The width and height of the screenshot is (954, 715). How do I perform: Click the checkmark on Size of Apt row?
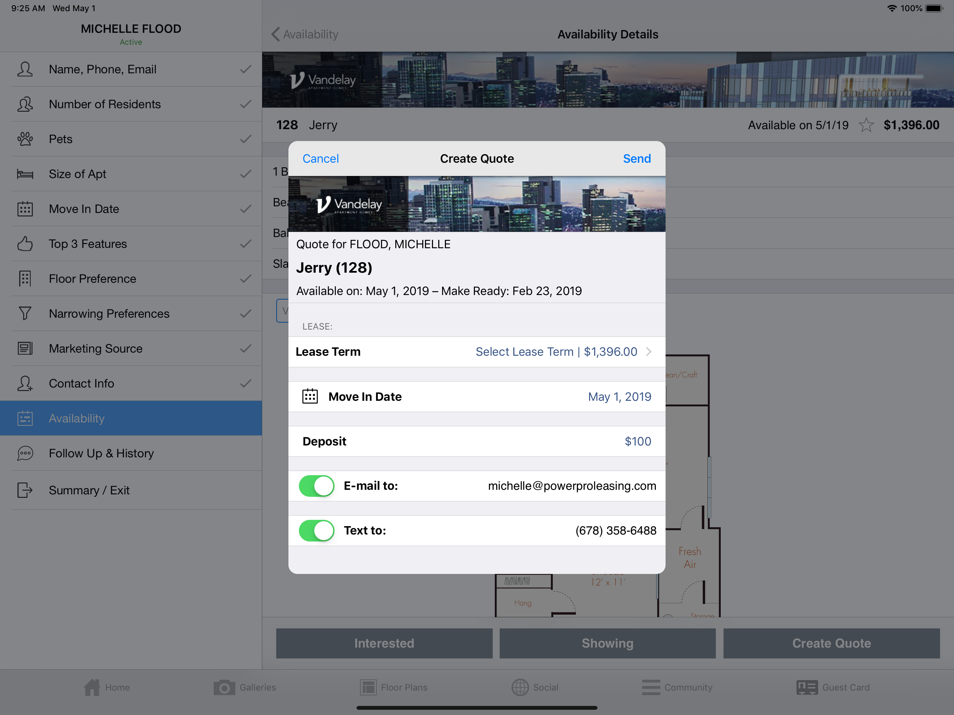(246, 174)
